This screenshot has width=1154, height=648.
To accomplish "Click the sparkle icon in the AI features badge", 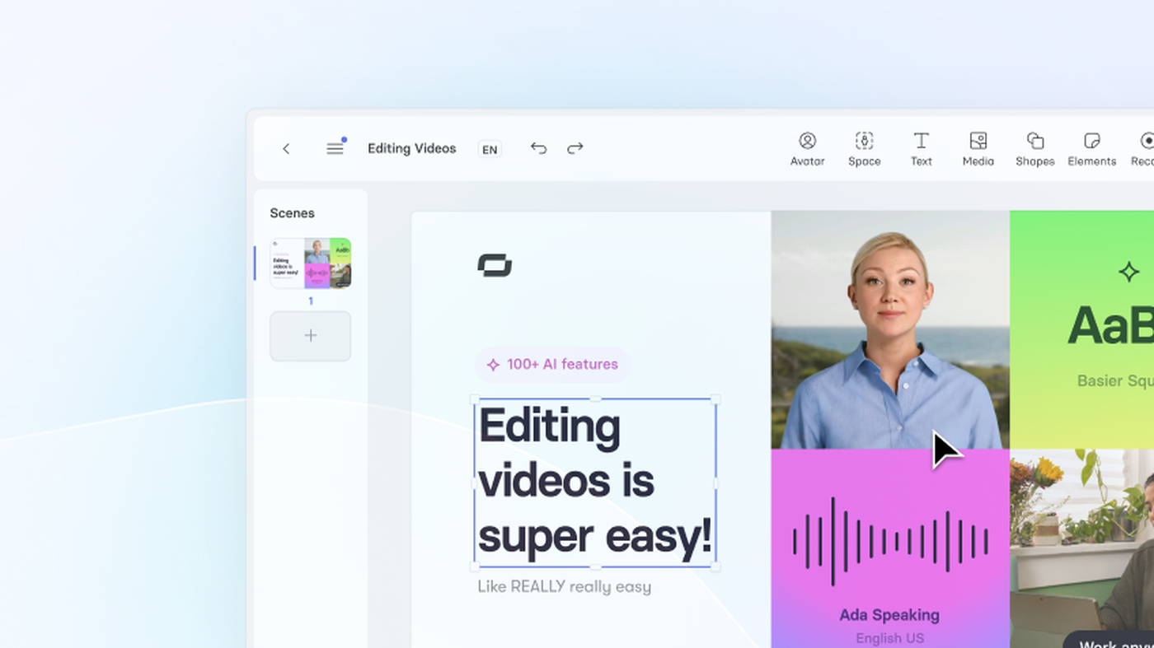I will point(493,365).
